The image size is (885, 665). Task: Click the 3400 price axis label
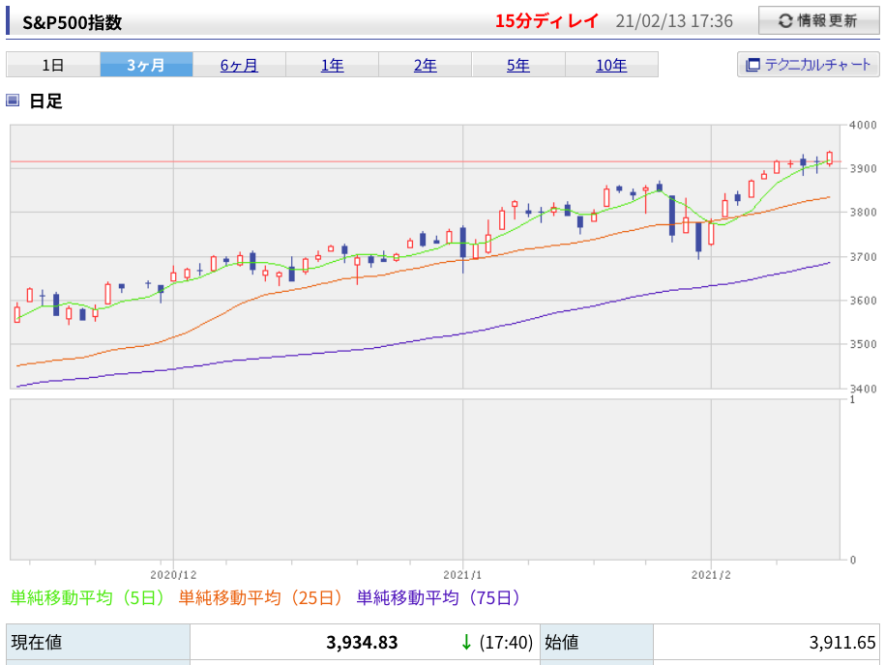863,388
